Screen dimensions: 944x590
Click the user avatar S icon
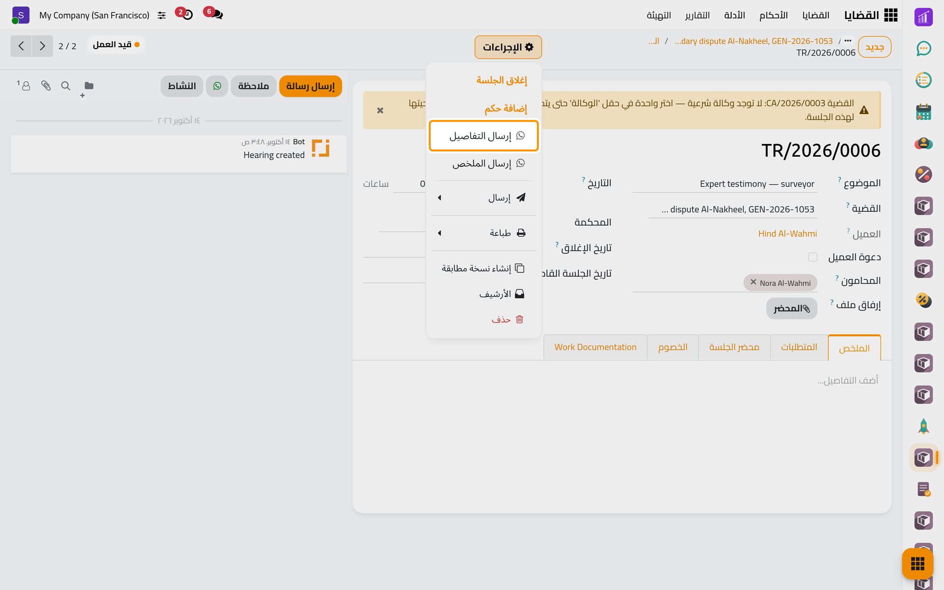tap(20, 15)
